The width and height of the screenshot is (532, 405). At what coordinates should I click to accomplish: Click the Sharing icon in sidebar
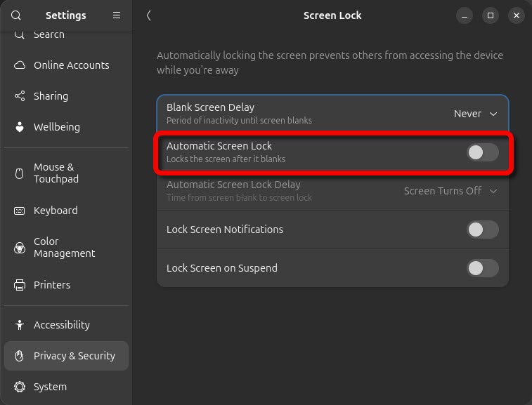point(20,96)
